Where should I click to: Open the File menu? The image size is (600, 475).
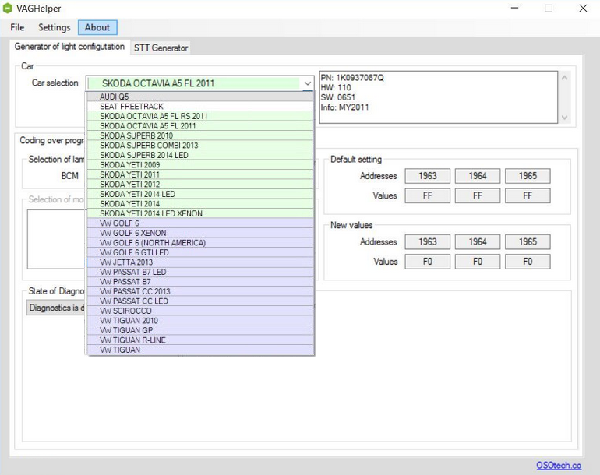17,27
